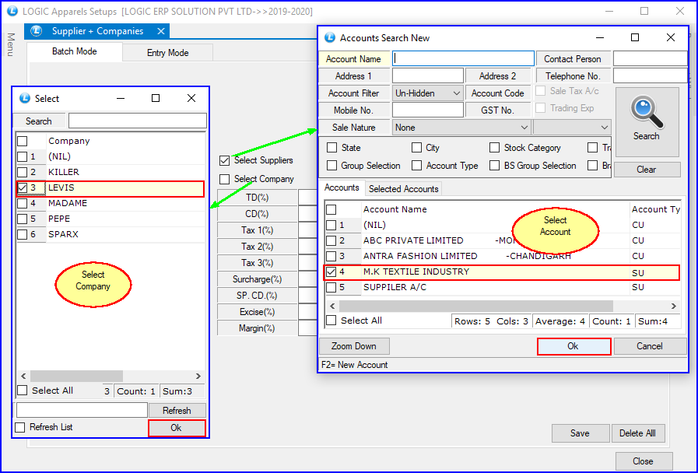Click Ok in the Select window
The width and height of the screenshot is (698, 473).
pos(177,428)
